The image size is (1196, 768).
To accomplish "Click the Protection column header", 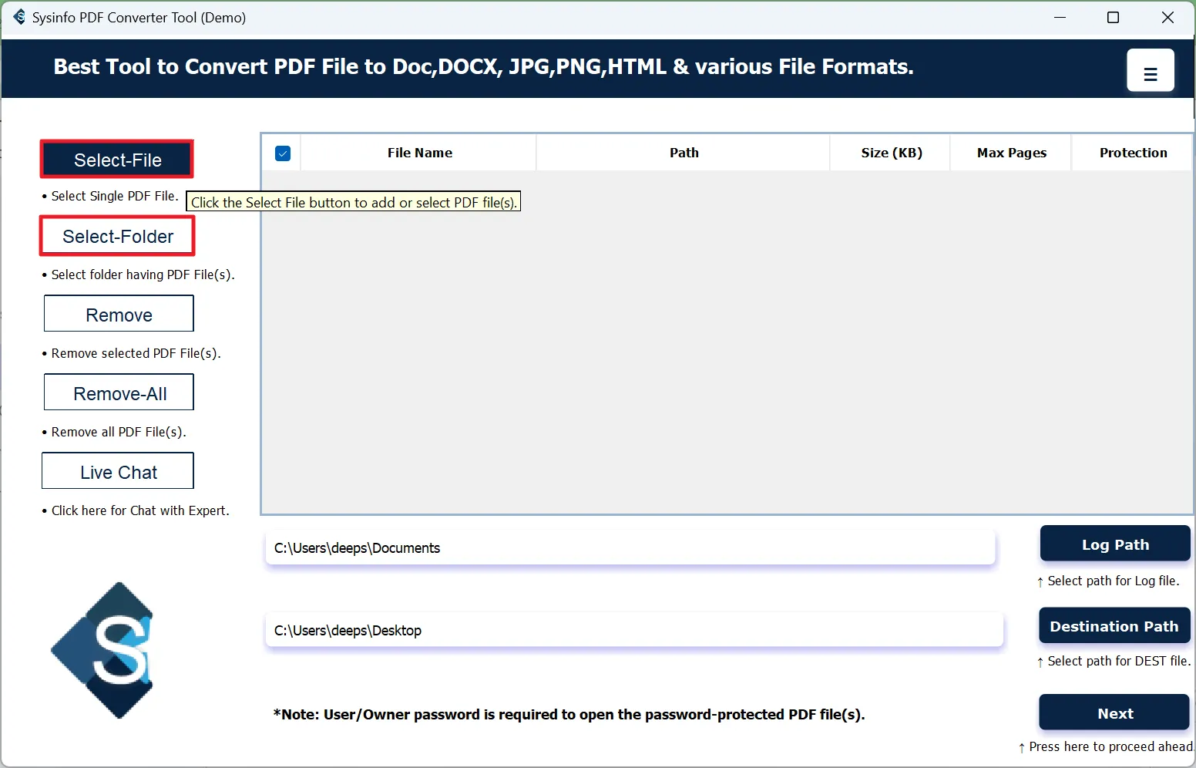I will [x=1132, y=153].
